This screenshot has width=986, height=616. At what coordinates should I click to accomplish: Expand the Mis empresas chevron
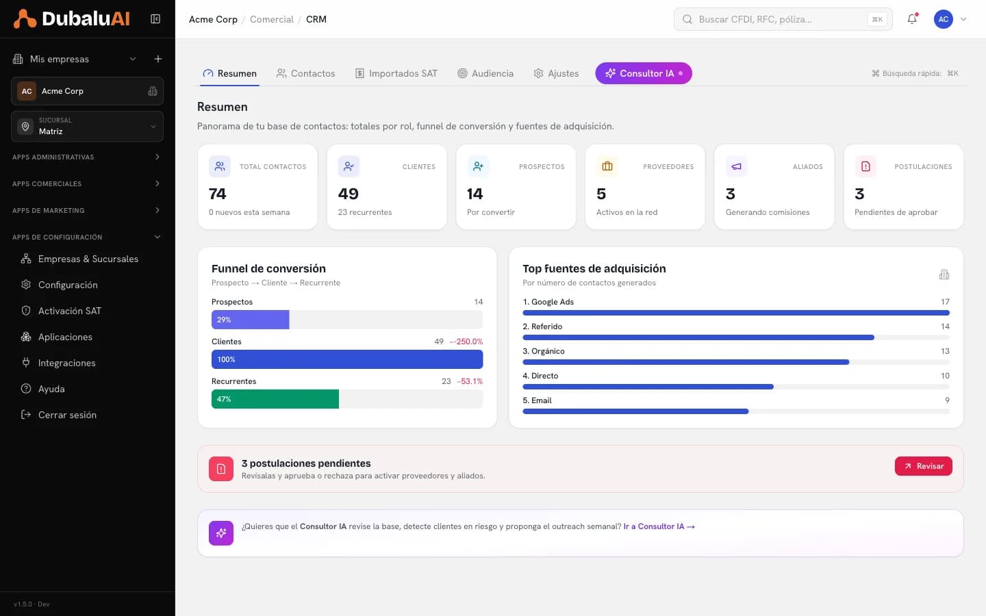pos(133,59)
